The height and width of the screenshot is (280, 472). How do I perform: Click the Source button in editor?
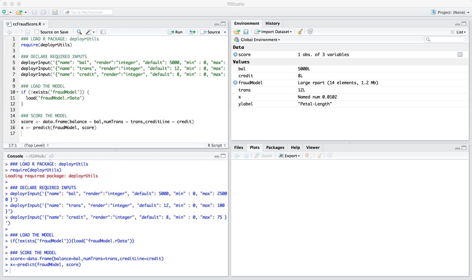pyautogui.click(x=211, y=32)
